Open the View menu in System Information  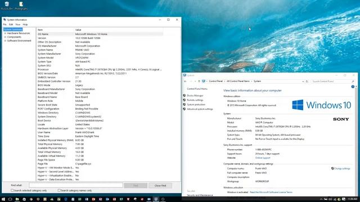click(17, 25)
